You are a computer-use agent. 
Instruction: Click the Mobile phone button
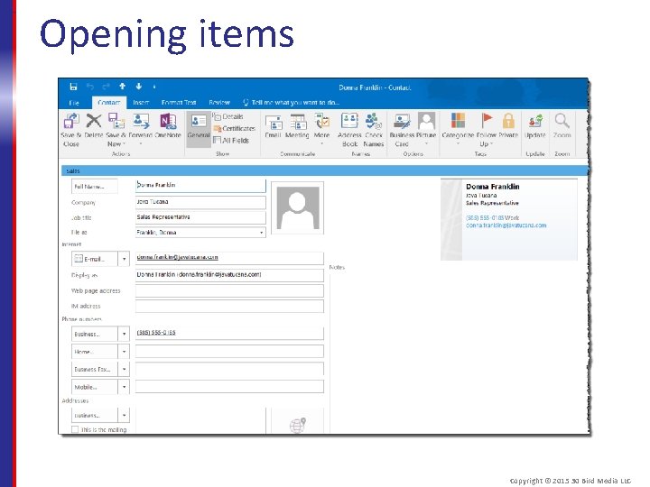[95, 387]
